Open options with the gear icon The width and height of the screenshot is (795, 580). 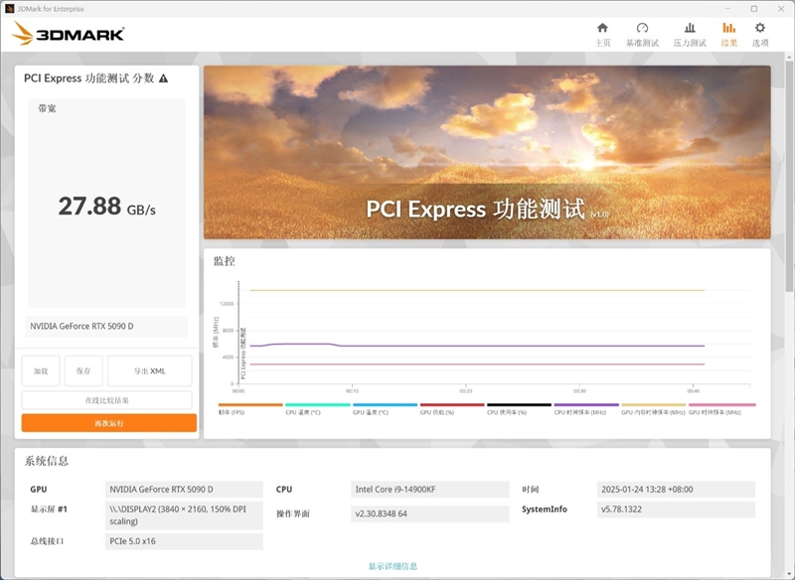(759, 30)
